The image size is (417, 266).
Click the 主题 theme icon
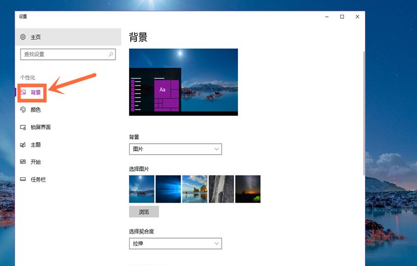pos(23,145)
